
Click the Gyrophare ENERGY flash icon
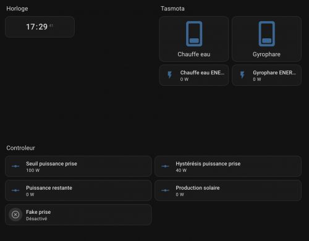pyautogui.click(x=242, y=75)
